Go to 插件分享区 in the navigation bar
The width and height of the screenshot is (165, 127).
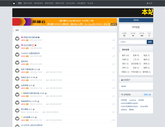coord(28,3)
